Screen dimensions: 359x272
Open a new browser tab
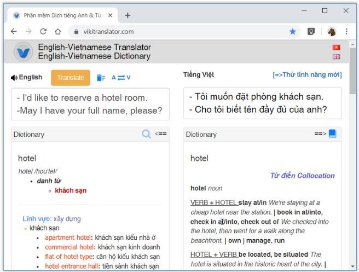tap(128, 15)
